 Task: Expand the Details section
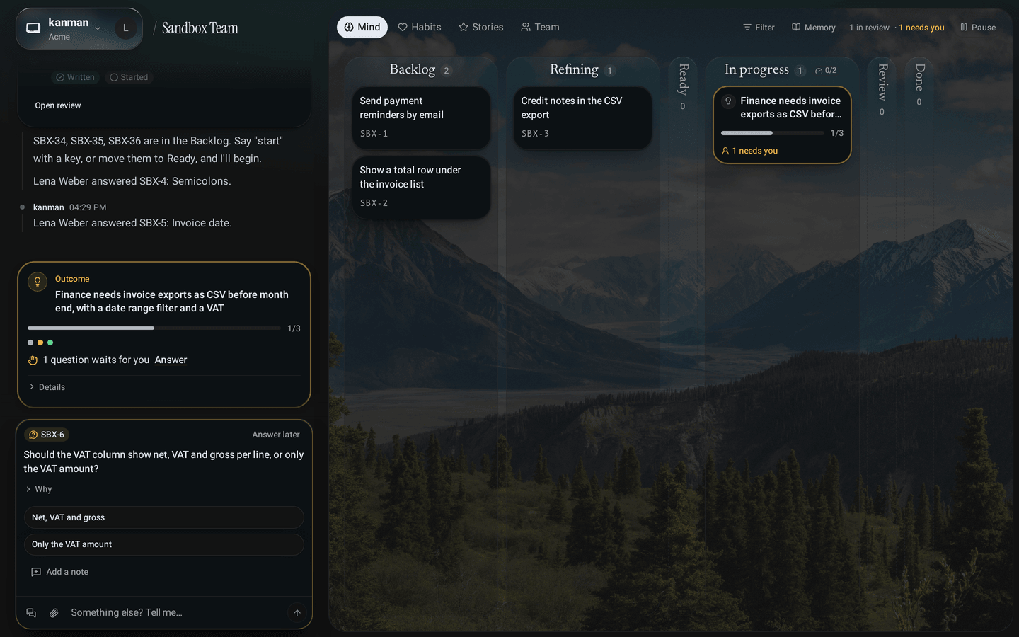(47, 387)
